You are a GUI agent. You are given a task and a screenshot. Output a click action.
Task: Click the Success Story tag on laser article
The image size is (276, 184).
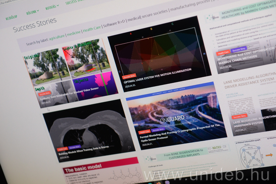click(130, 76)
